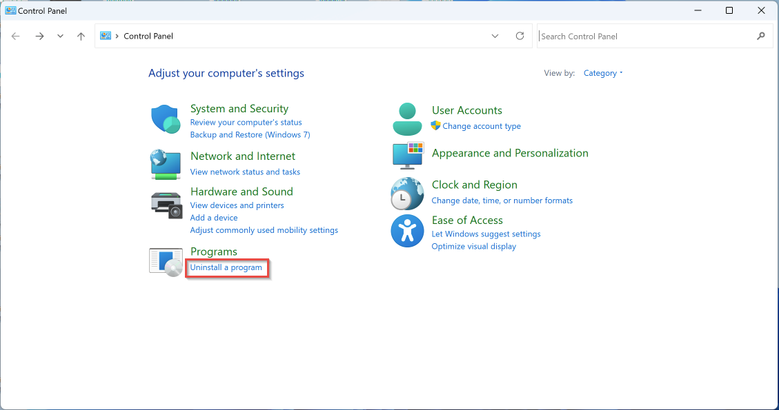Click the User Accounts person icon
Screen dimensions: 779x410
(407, 119)
